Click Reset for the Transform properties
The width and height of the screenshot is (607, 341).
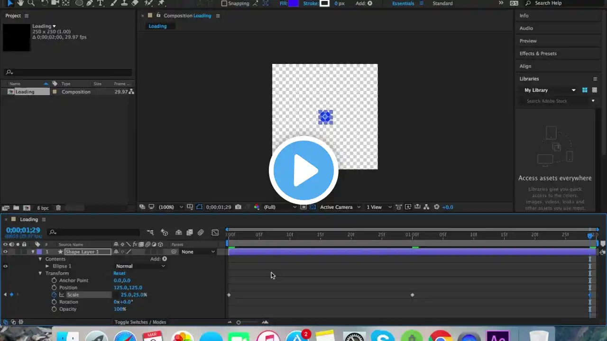click(119, 273)
